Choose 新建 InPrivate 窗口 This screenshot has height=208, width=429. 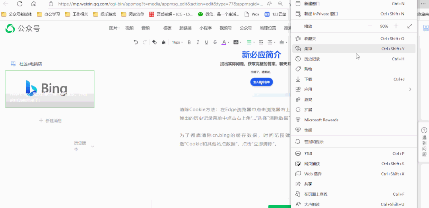click(x=354, y=13)
